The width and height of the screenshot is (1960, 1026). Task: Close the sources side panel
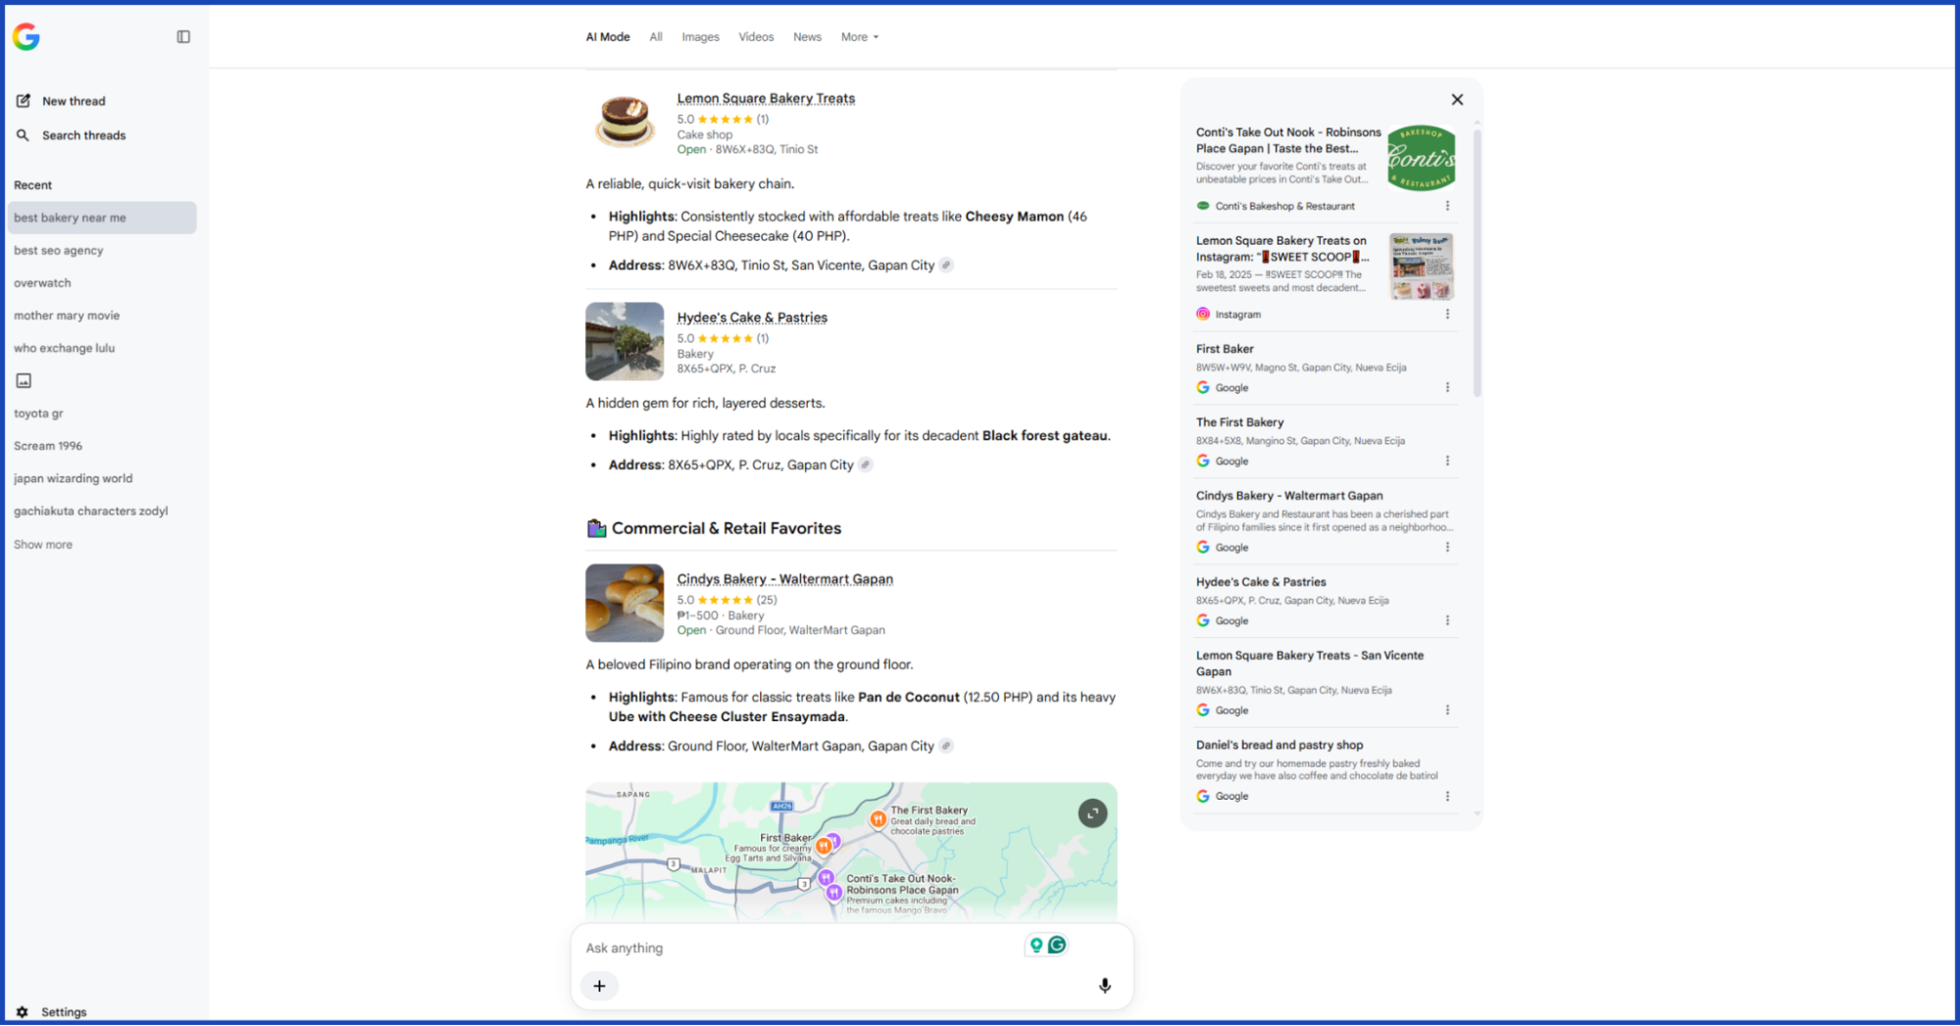[x=1457, y=99]
